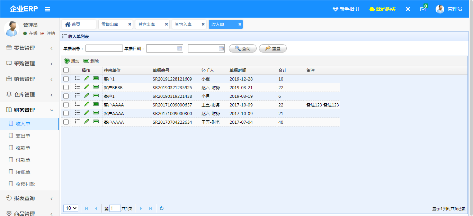
Task: Click the list detail icon for 客户BBBB row
Action: pos(77,87)
